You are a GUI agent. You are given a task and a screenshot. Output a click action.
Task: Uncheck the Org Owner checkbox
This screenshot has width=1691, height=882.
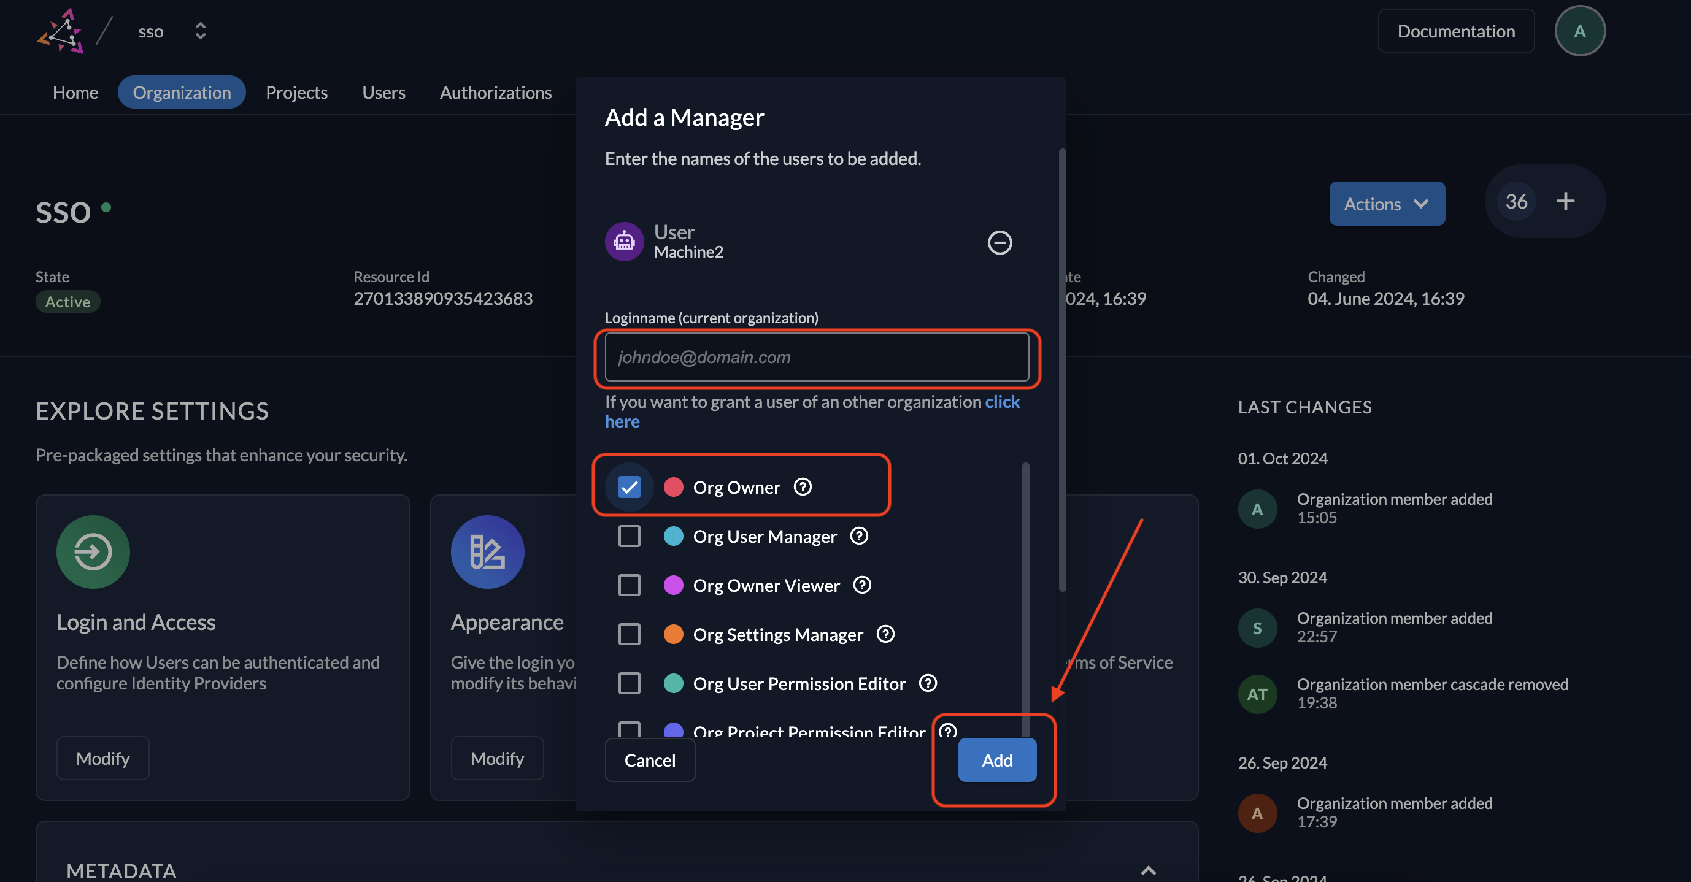pos(629,487)
